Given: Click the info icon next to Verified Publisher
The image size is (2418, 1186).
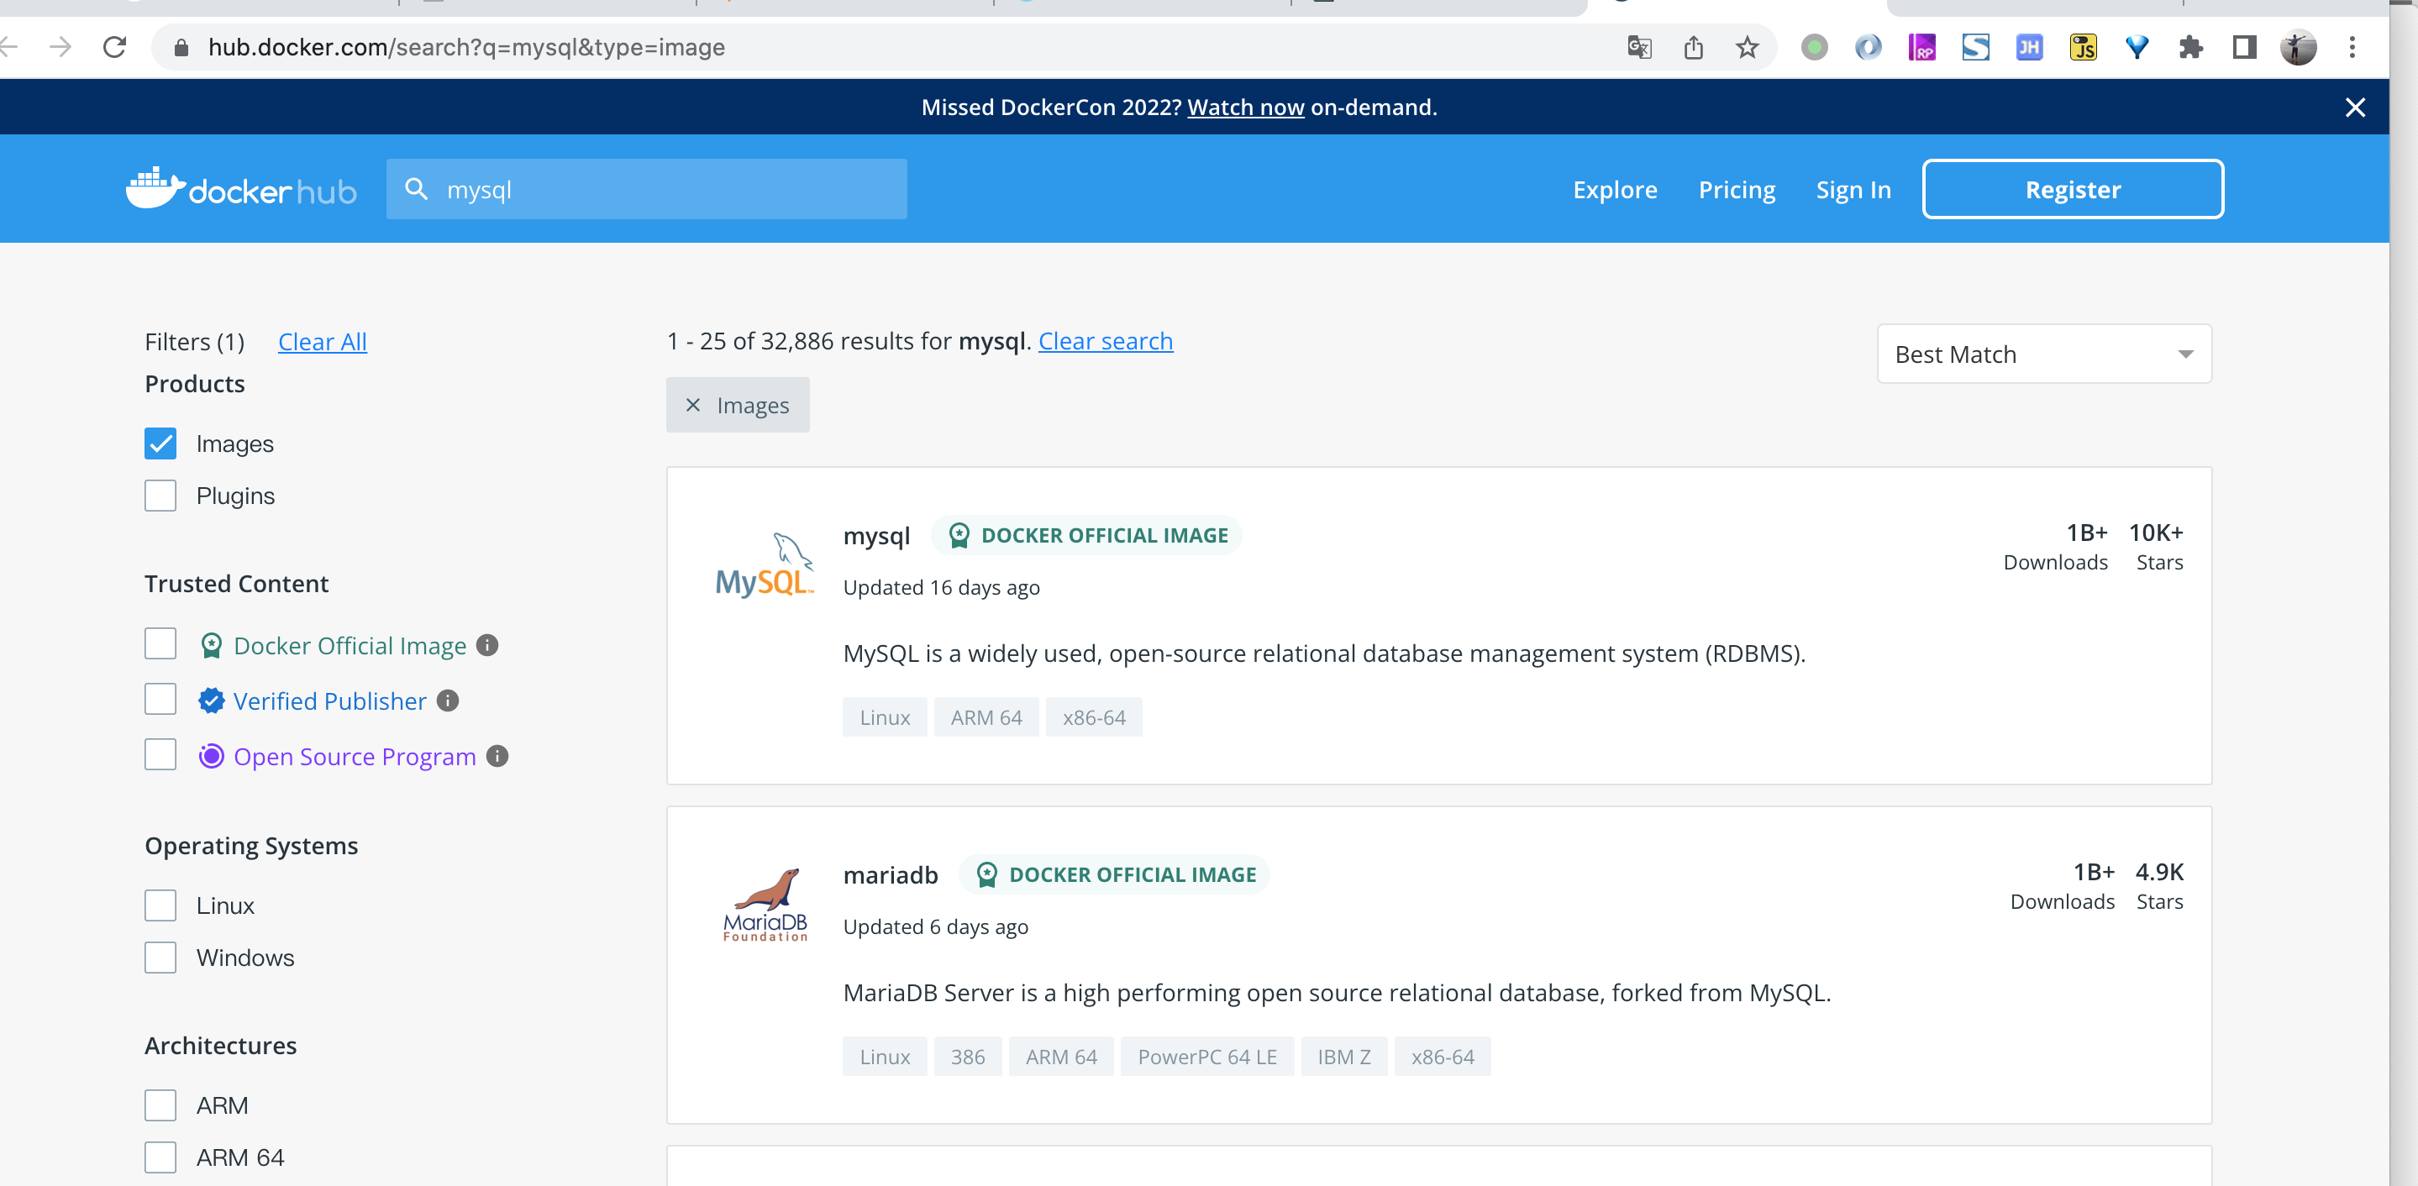Looking at the screenshot, I should 448,701.
